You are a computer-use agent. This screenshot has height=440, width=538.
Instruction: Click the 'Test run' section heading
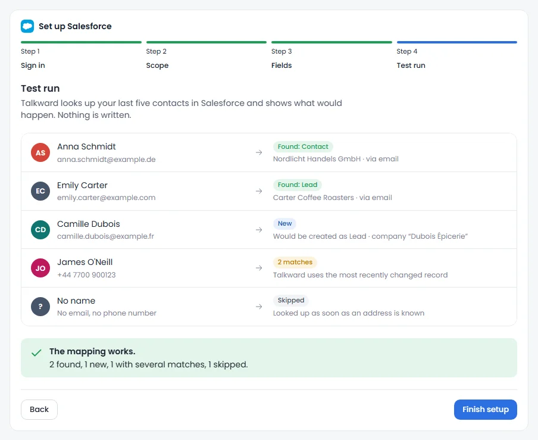point(40,89)
